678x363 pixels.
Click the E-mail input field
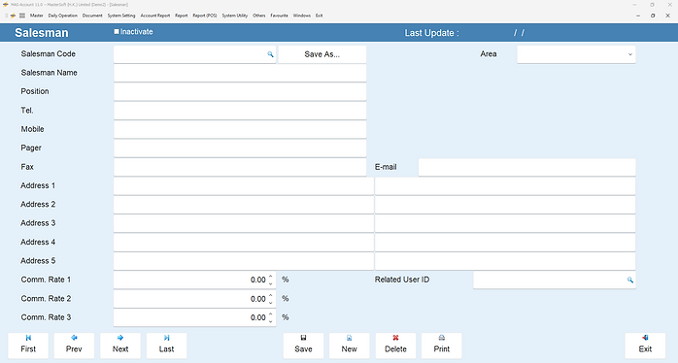pyautogui.click(x=527, y=167)
